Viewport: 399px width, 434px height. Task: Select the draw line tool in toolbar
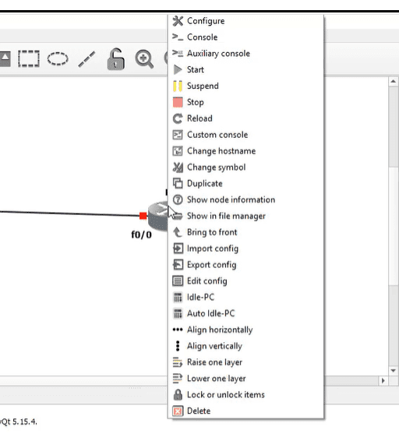coord(87,59)
